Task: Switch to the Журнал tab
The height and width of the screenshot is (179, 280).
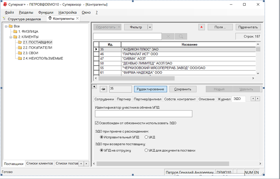Action: (x=224, y=99)
